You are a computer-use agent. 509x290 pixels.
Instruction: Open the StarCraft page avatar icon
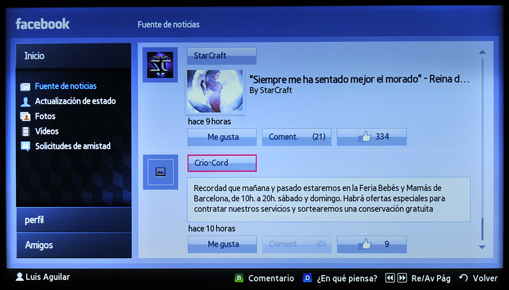[160, 65]
